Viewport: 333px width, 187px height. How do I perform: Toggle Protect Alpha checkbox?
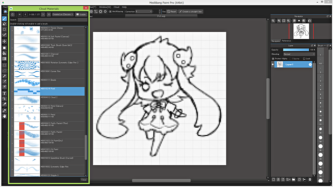click(x=273, y=59)
